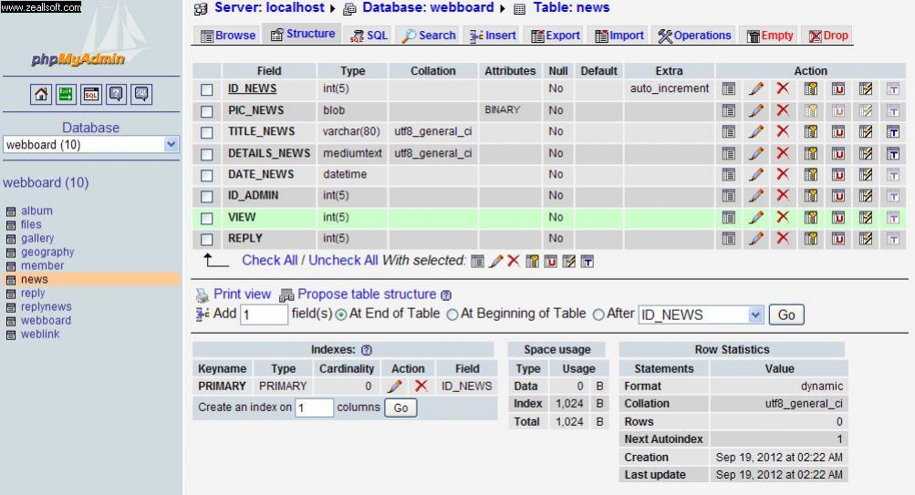This screenshot has height=495, width=915.
Task: Set primary key on the DETAILS_NEWS field
Action: (x=810, y=153)
